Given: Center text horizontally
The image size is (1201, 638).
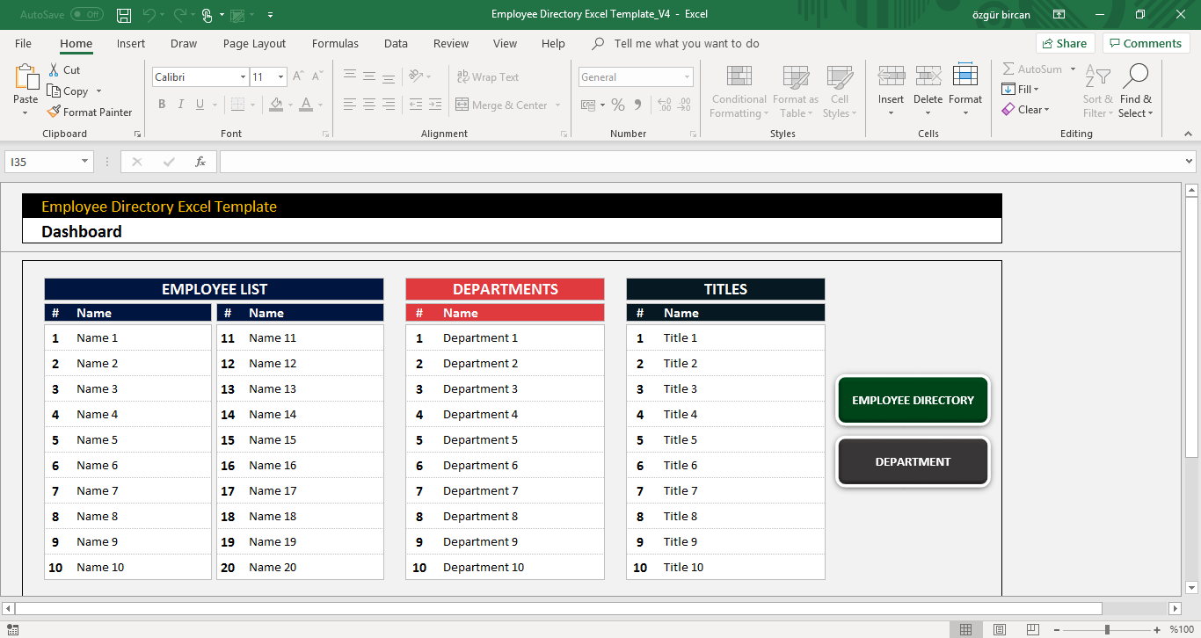Looking at the screenshot, I should pos(368,105).
